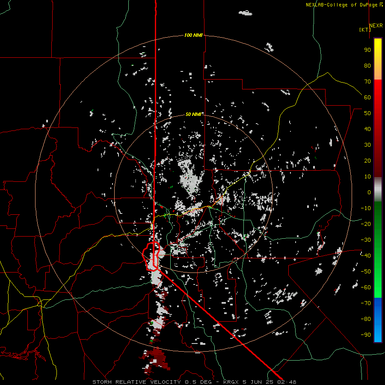Click the 0 knot scale label

pyautogui.click(x=369, y=192)
